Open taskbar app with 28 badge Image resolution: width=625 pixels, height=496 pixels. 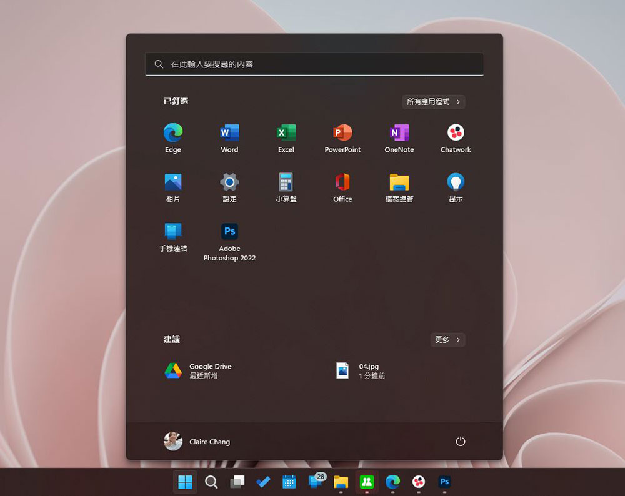[x=316, y=481]
